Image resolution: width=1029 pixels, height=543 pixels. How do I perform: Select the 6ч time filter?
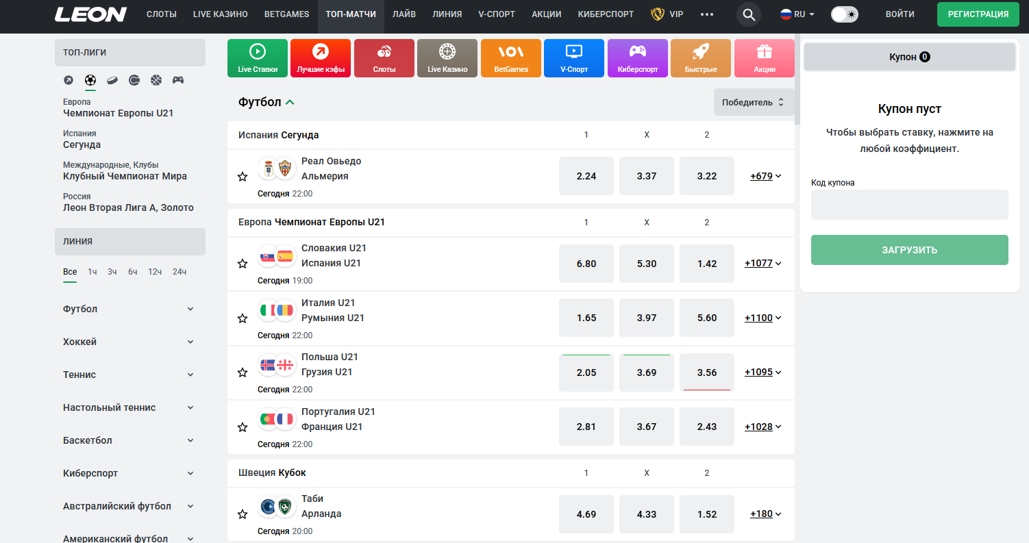point(133,272)
